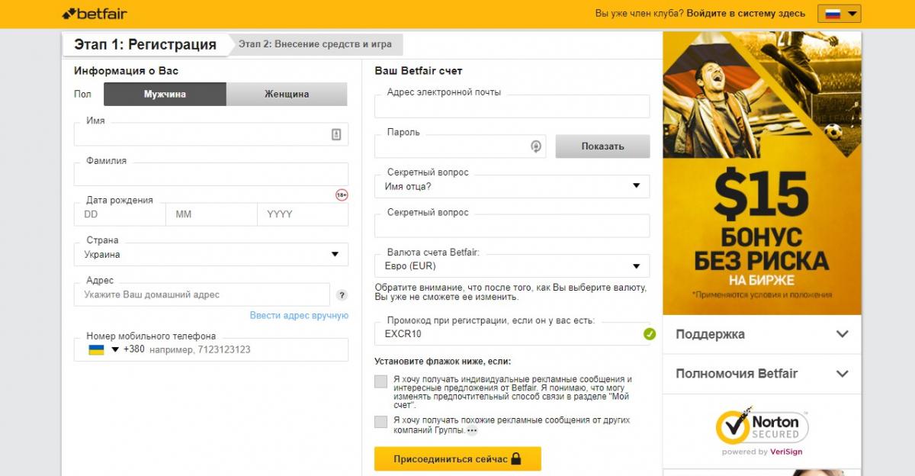Open the phone country code dropdown arrow
Viewport: 915px width, 476px height.
116,349
